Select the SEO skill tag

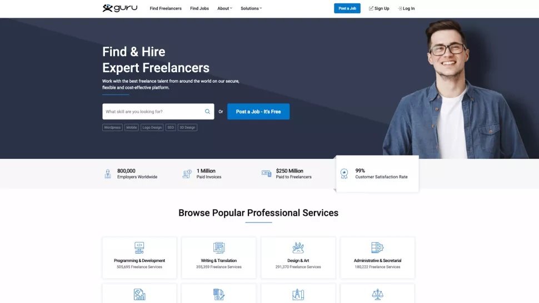(x=171, y=127)
